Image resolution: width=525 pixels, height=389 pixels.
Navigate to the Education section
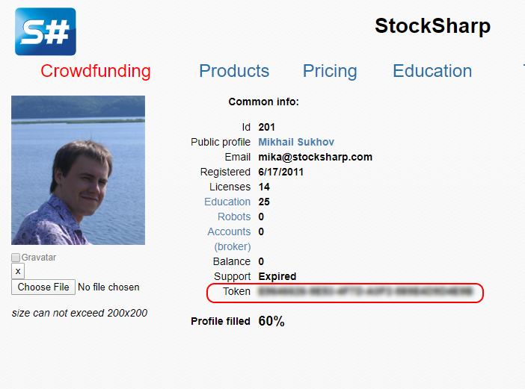[432, 71]
